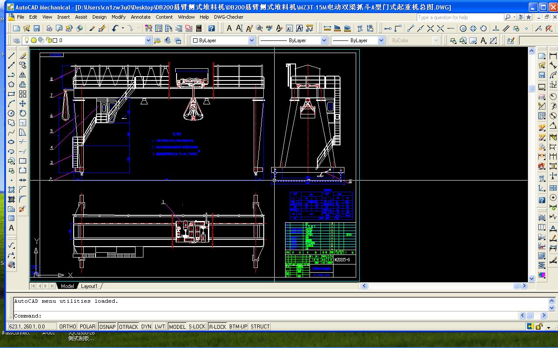Select the Move tool
558x348 pixels.
click(23, 104)
